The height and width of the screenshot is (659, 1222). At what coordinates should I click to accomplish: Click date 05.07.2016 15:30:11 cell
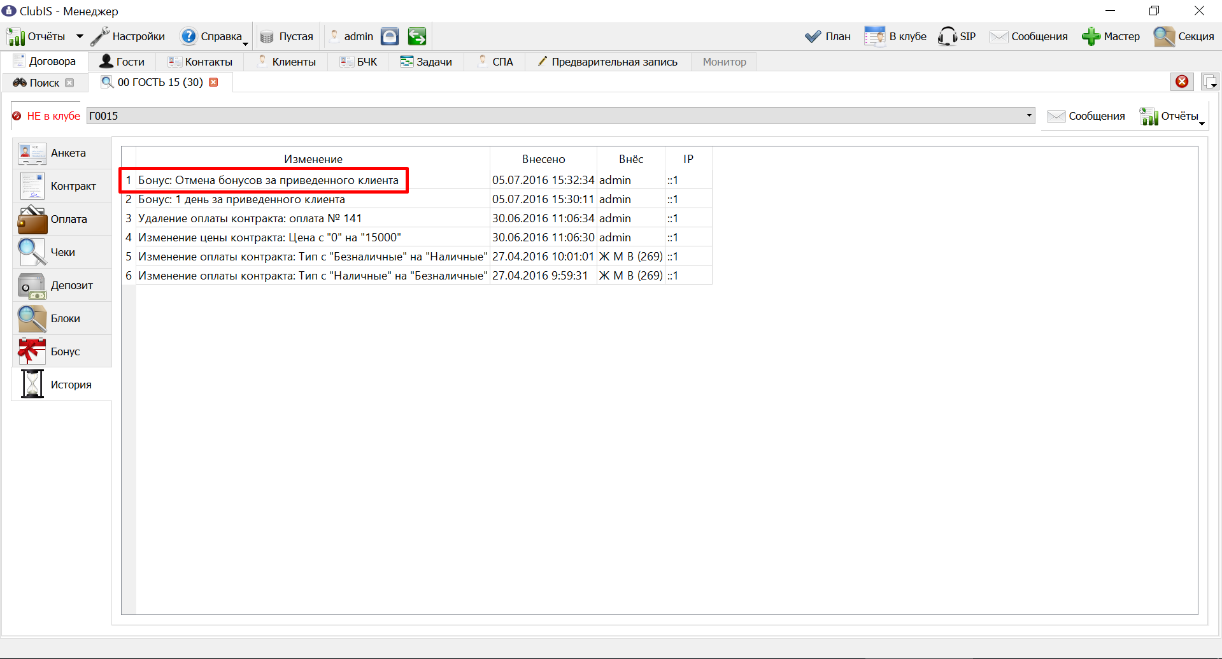(543, 199)
